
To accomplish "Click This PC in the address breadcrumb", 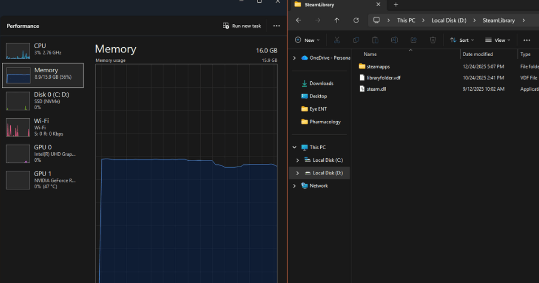I will (406, 20).
